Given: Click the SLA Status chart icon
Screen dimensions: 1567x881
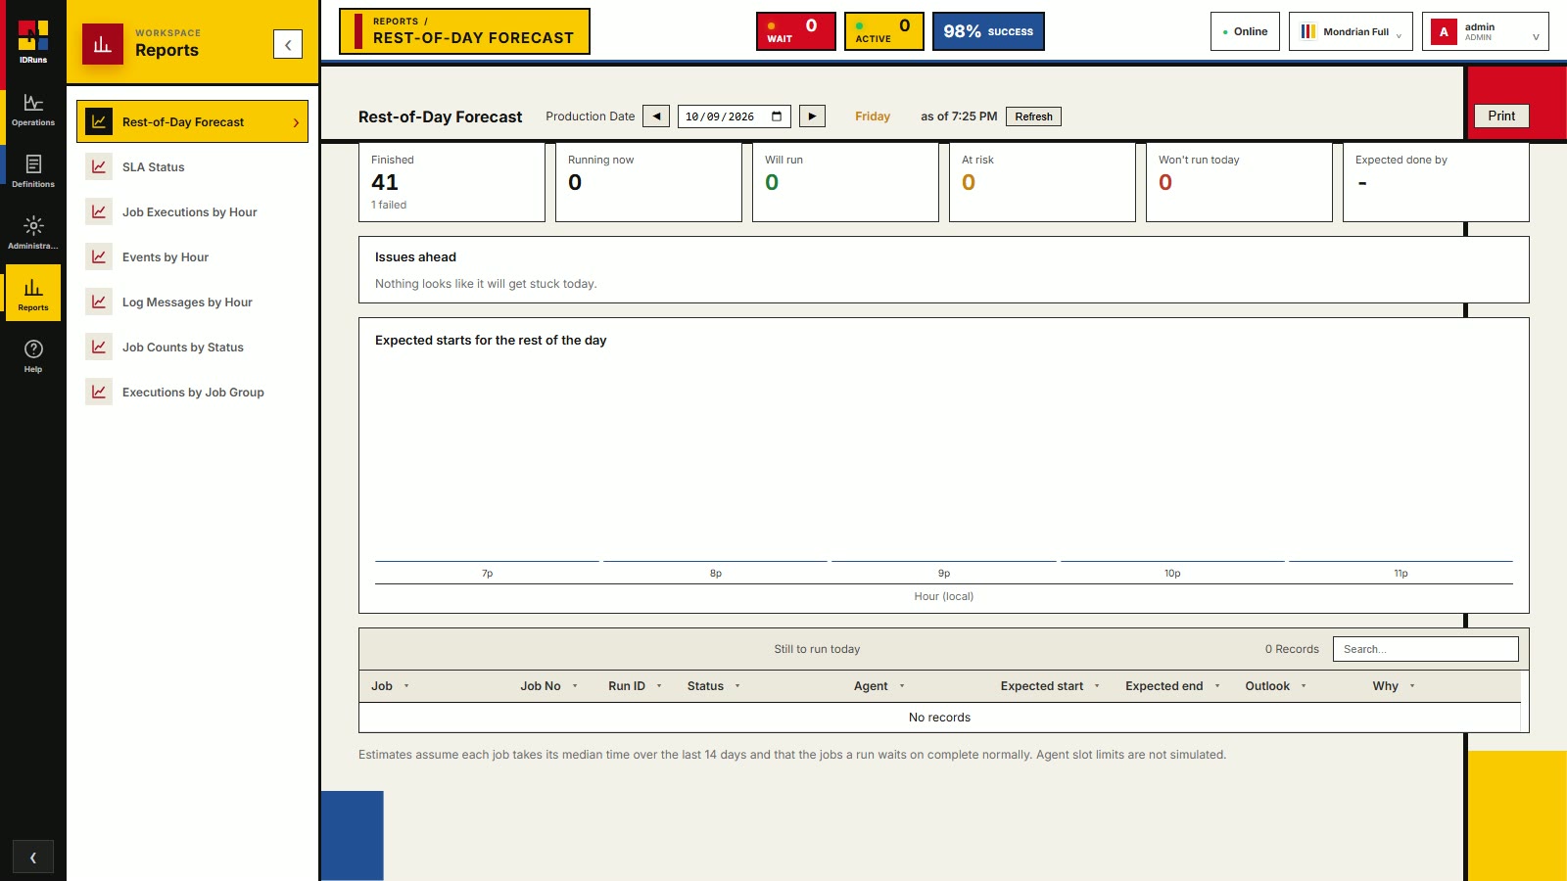Looking at the screenshot, I should [99, 167].
